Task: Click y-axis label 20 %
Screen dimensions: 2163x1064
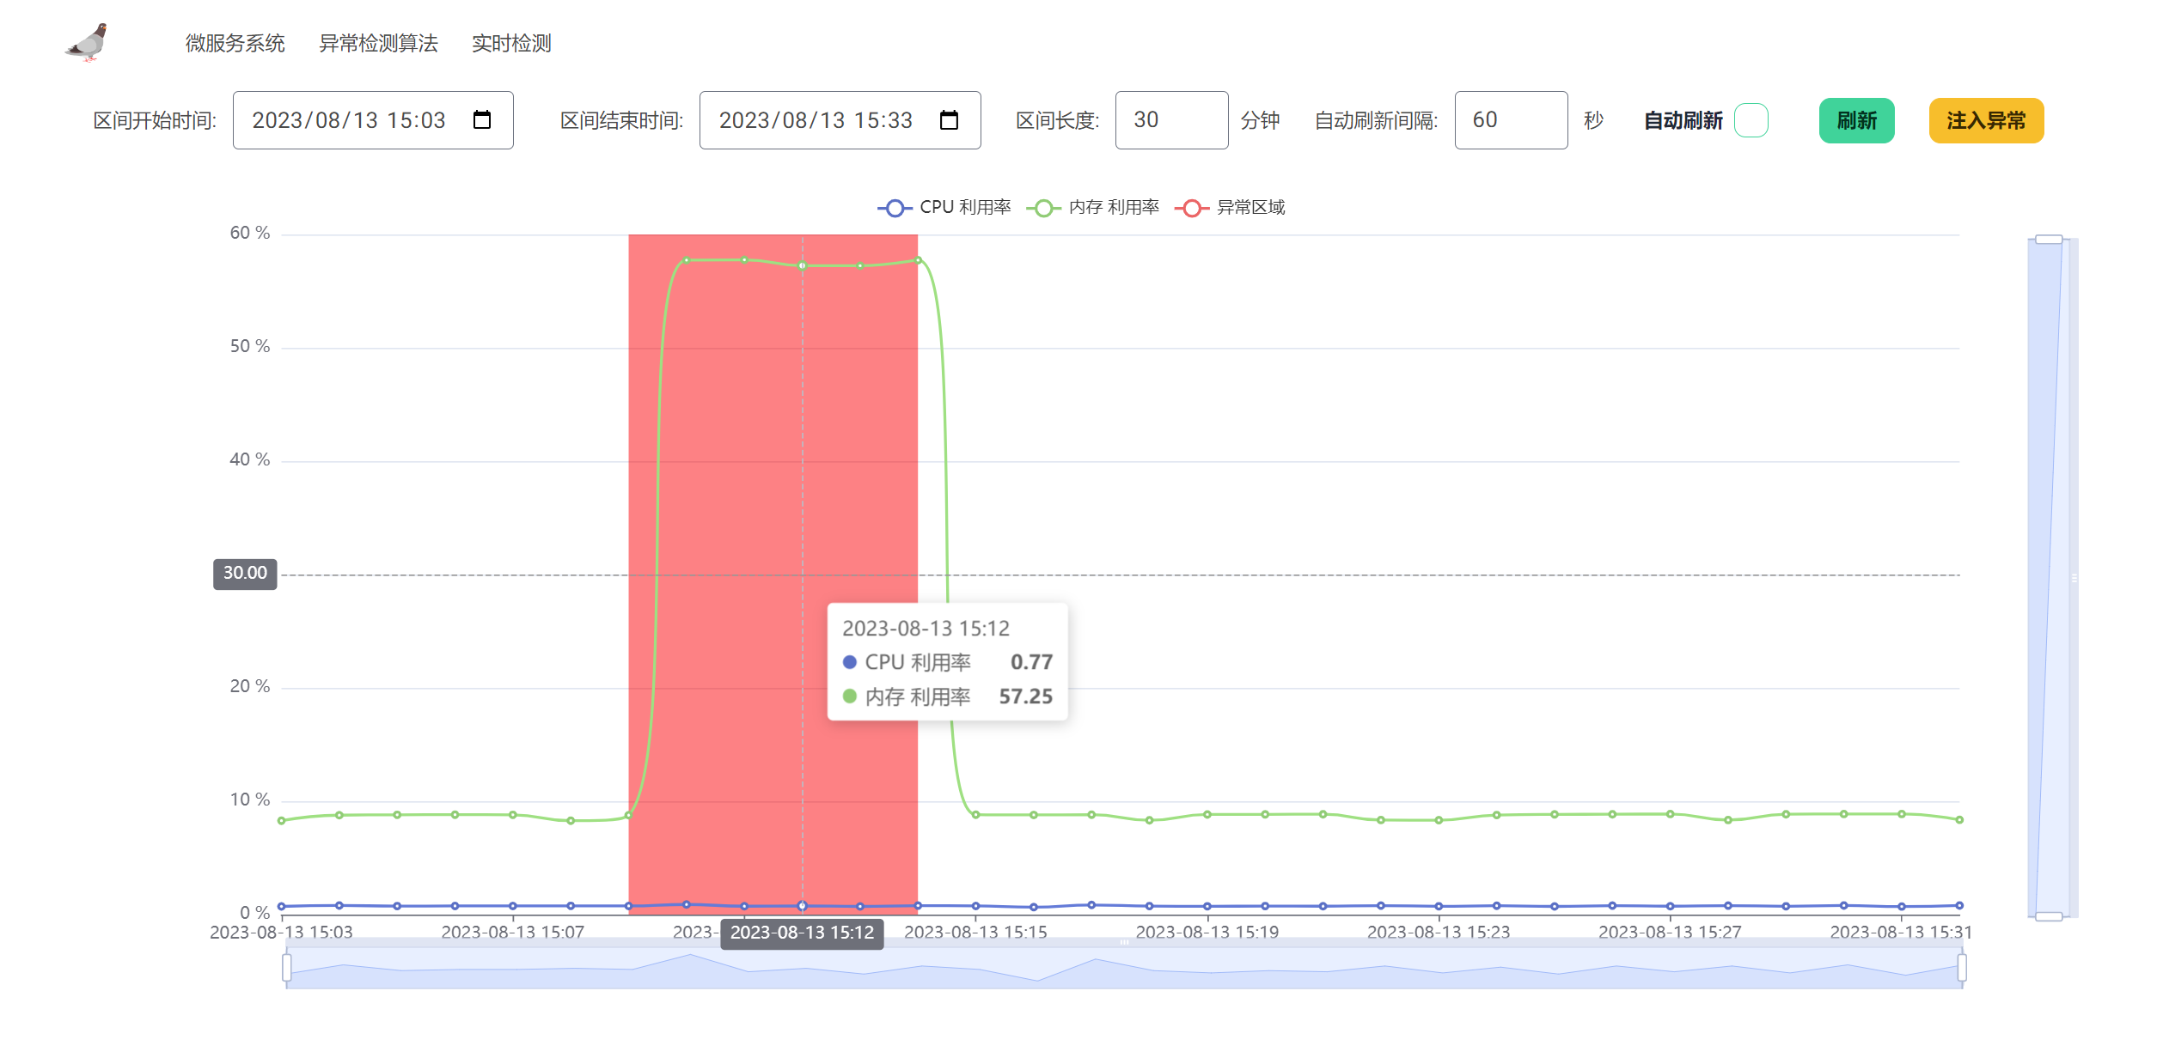Action: (x=249, y=687)
